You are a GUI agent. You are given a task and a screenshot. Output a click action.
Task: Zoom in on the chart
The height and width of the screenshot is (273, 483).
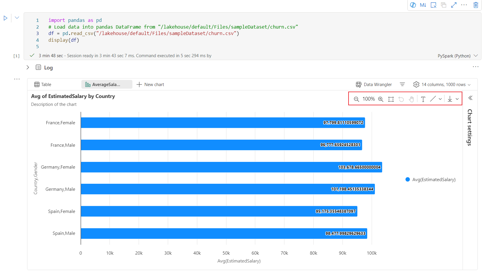381,99
